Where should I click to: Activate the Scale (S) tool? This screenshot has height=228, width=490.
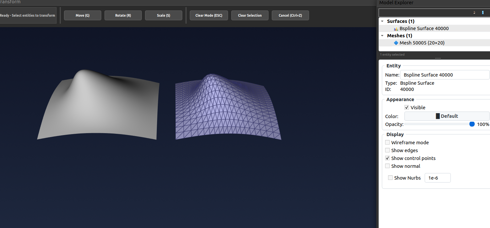(163, 15)
